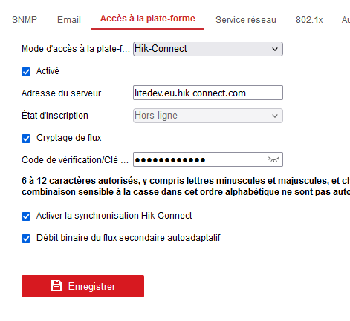Viewport: 350px width, 321px height.
Task: Disable Activer la synchronisation Hik-Connect checkbox
Action: 26,216
